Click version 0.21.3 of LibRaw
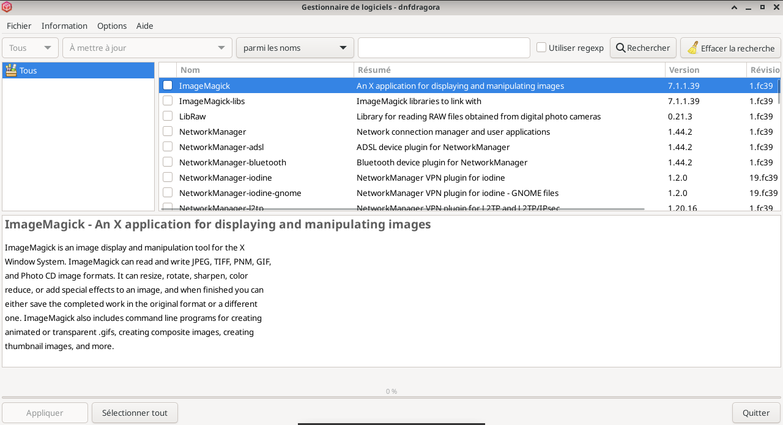This screenshot has width=783, height=425. [680, 116]
